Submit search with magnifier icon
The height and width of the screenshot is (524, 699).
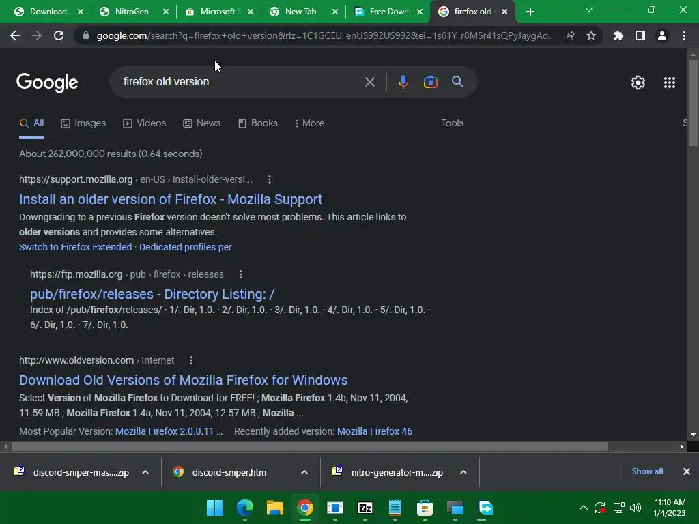[x=458, y=82]
